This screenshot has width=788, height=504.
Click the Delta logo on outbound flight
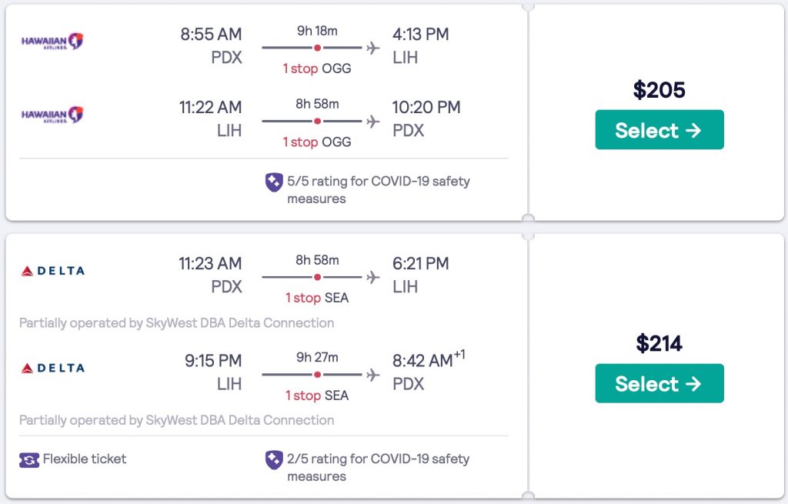coord(52,271)
